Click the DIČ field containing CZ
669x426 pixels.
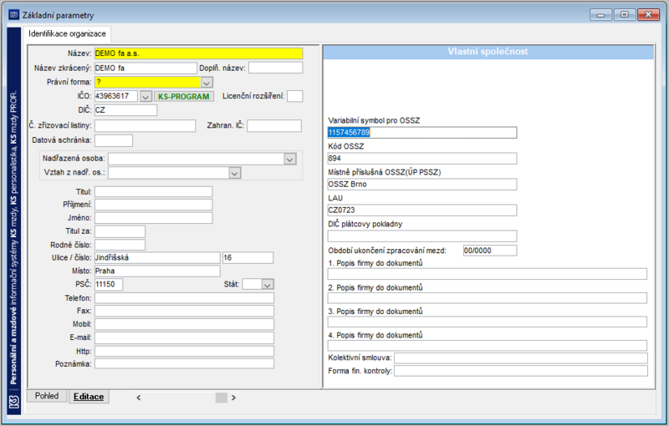click(125, 110)
